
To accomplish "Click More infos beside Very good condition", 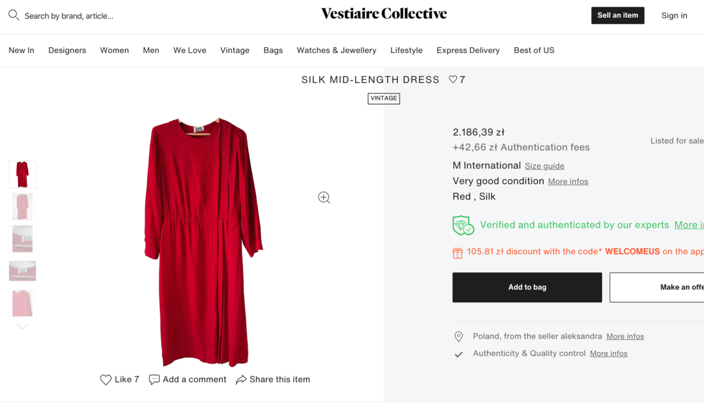I will 568,181.
